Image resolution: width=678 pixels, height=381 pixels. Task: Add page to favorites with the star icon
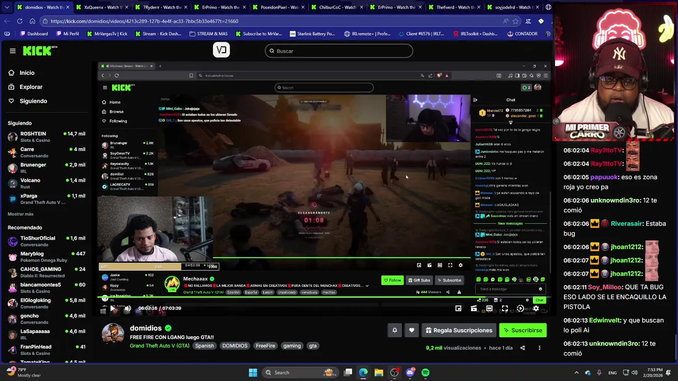(515, 21)
